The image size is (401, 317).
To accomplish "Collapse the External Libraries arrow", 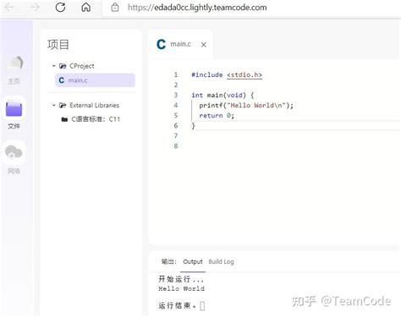I will click(53, 106).
